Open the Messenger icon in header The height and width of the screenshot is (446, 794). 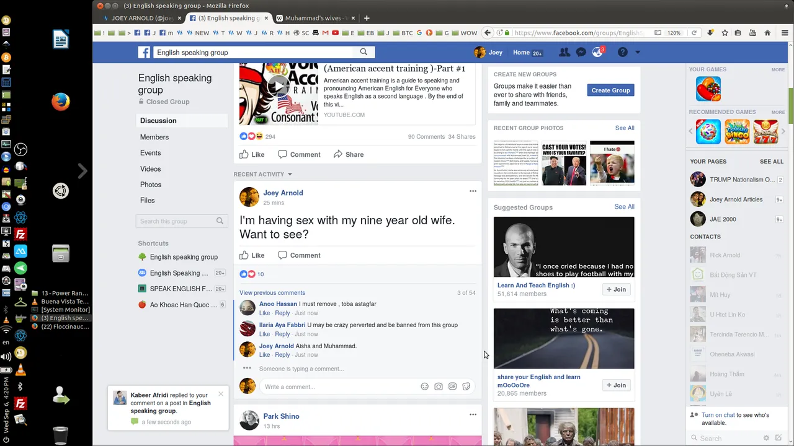(581, 53)
